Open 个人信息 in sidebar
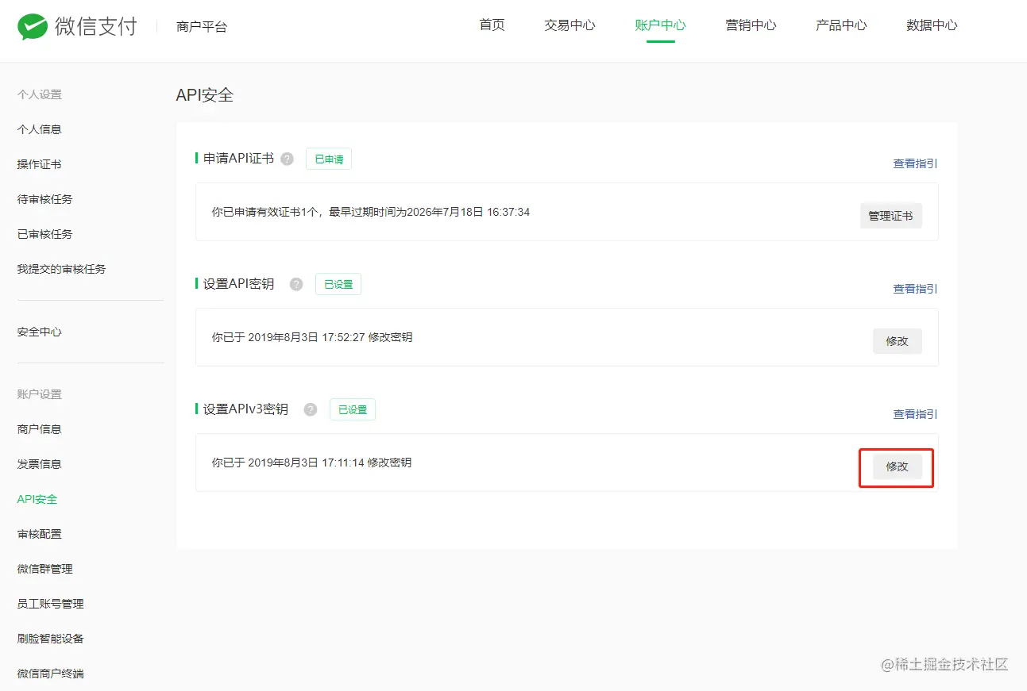 (40, 129)
